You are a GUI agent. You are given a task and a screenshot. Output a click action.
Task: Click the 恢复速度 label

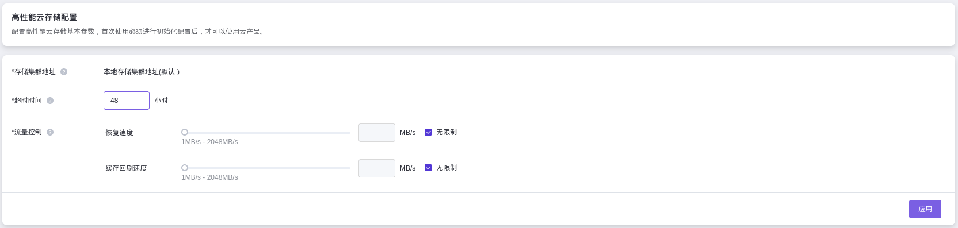point(119,133)
